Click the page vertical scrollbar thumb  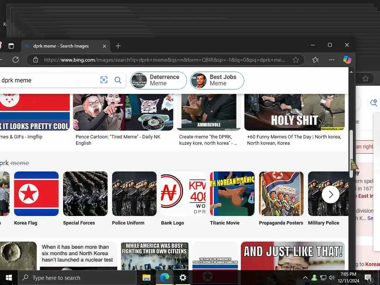[351, 154]
